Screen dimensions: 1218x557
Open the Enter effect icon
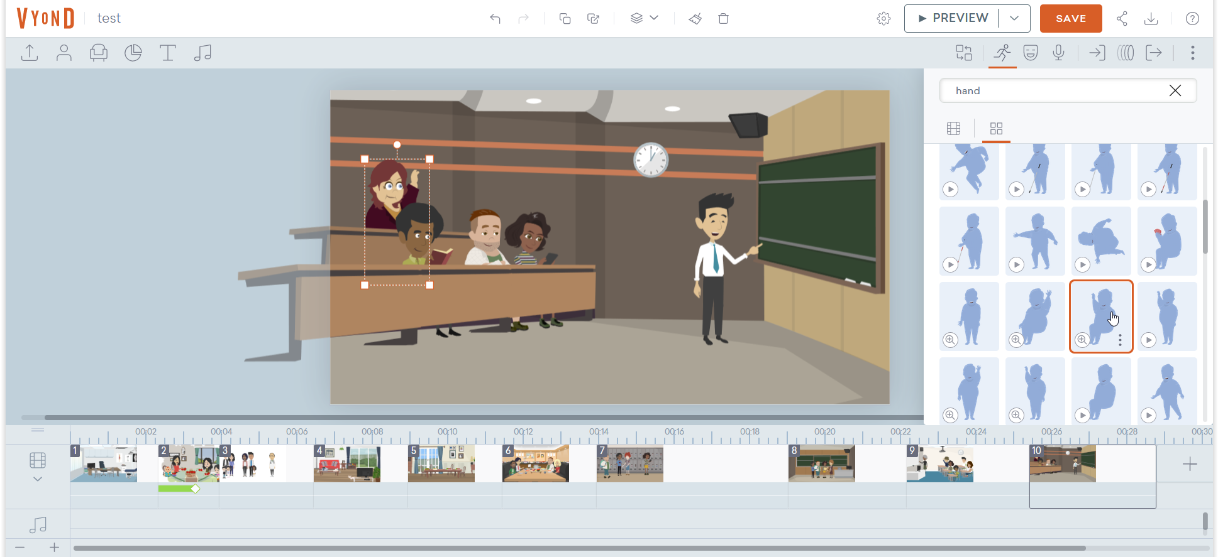pos(1097,53)
